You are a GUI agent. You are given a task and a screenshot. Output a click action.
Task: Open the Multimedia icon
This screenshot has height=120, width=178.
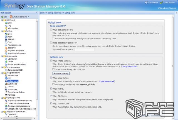(x=6, y=84)
